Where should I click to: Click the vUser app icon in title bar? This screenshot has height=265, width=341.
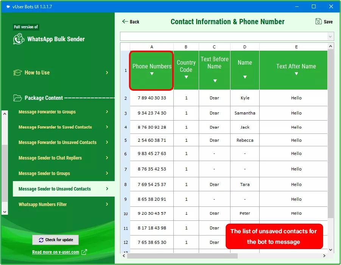click(8, 7)
